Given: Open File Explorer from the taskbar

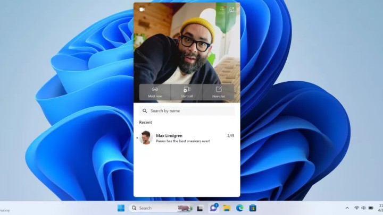Looking at the screenshot, I should (227, 208).
